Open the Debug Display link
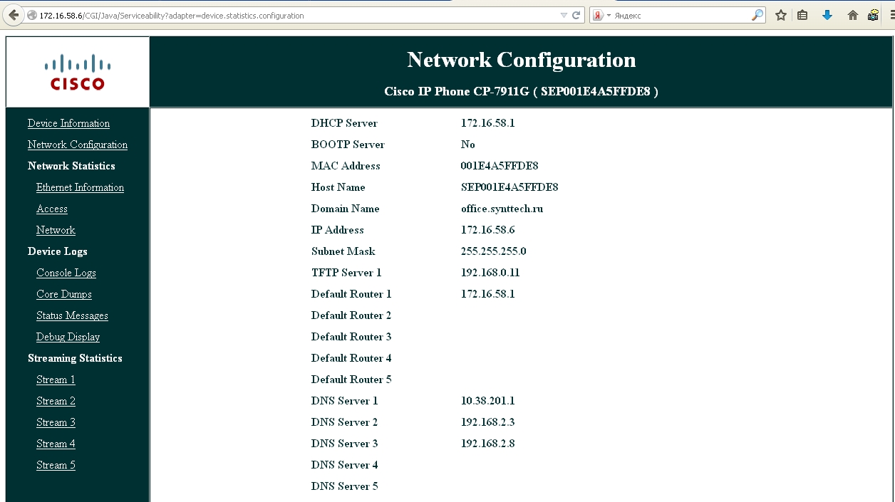This screenshot has height=502, width=895. tap(68, 337)
